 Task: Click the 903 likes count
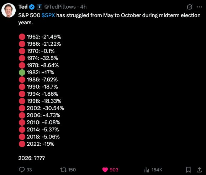coord(114,170)
